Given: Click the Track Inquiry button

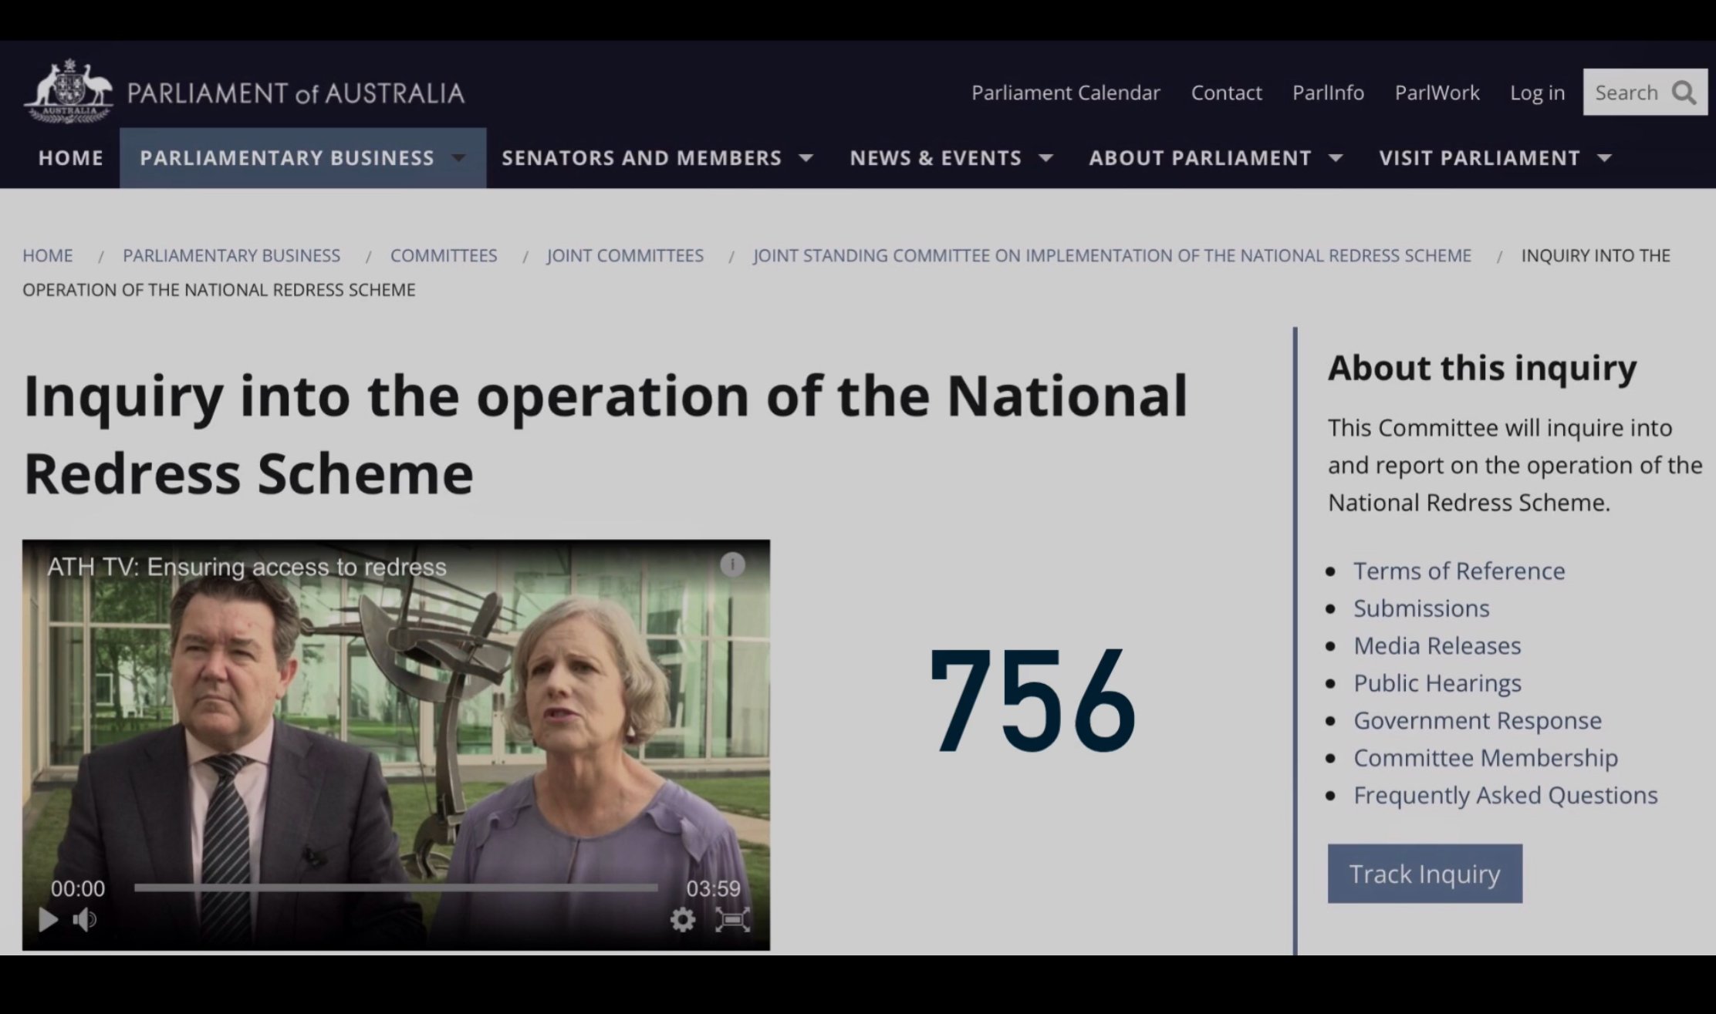Looking at the screenshot, I should coord(1424,874).
